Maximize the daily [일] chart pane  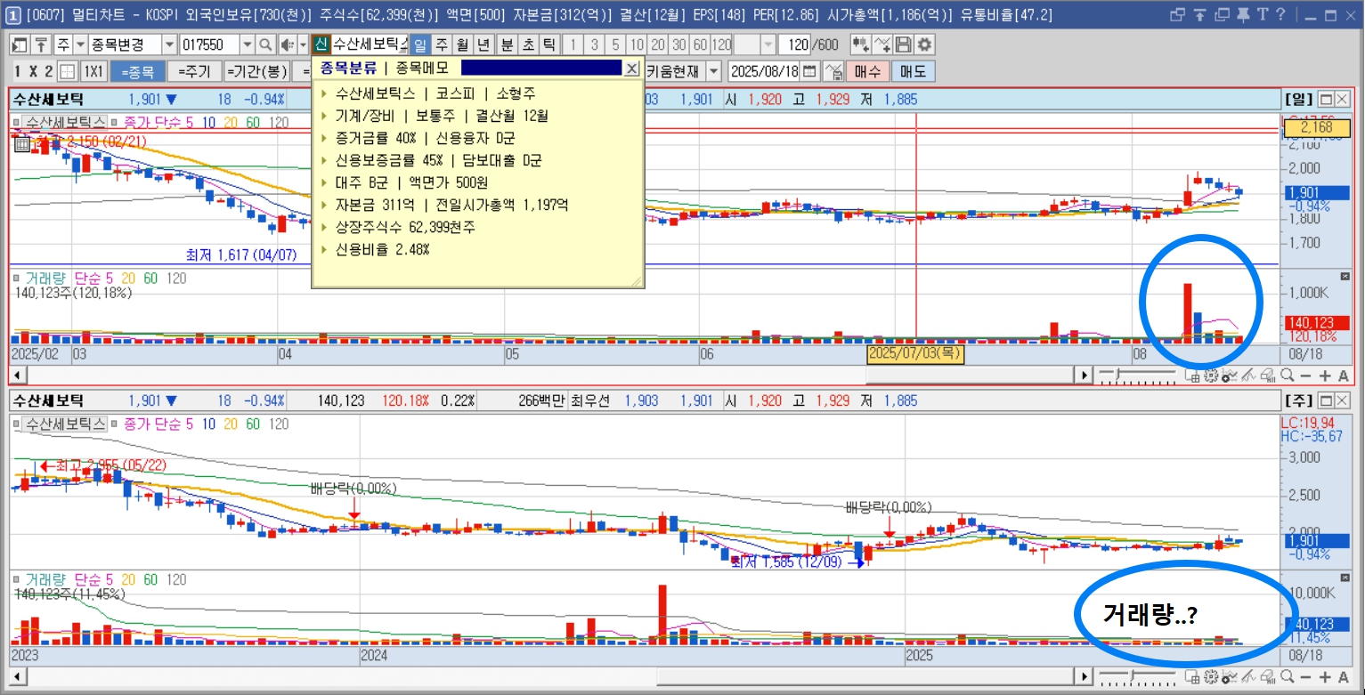(1325, 99)
